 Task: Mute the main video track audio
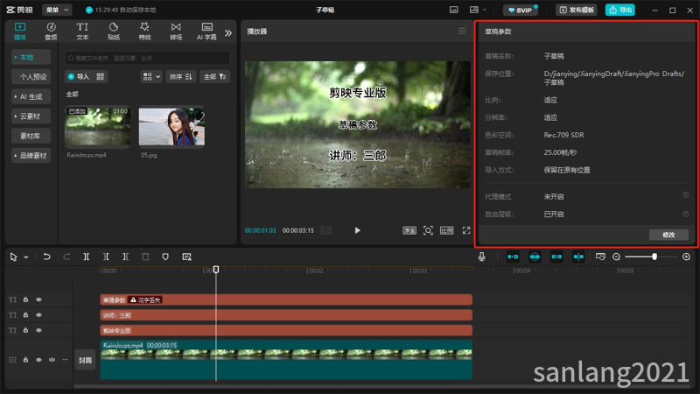[52, 360]
